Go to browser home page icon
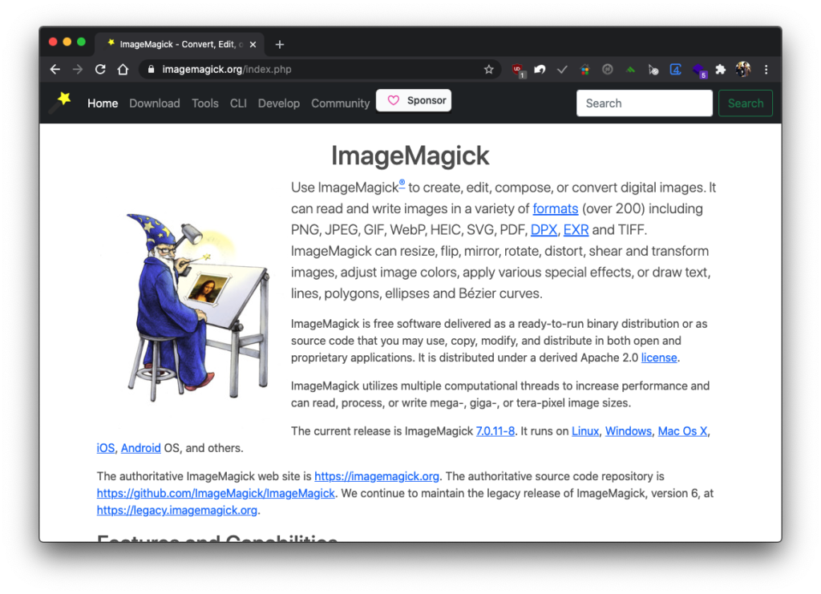Image resolution: width=821 pixels, height=594 pixels. pyautogui.click(x=123, y=70)
